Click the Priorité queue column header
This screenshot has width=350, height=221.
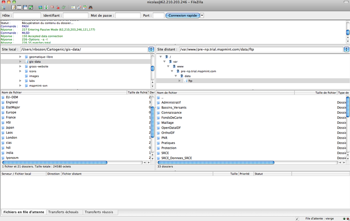pos(246,174)
